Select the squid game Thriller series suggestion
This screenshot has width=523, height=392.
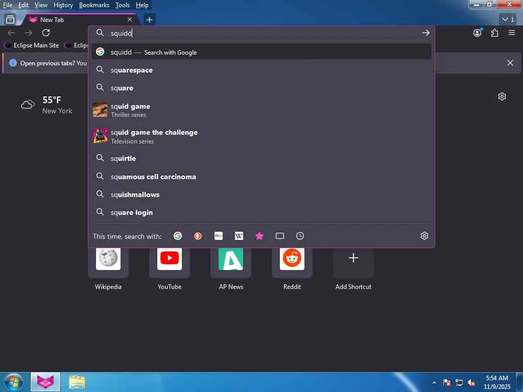tap(261, 110)
